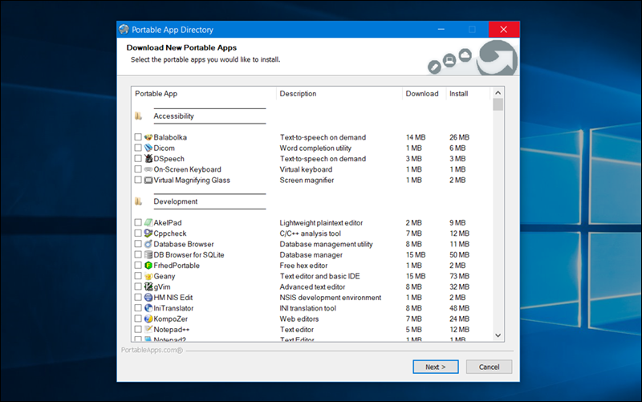Minimize the Portable App Directory window
The width and height of the screenshot is (642, 402).
[x=441, y=30]
